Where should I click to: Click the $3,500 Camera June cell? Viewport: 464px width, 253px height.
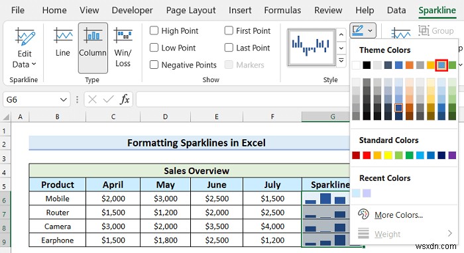tap(217, 227)
